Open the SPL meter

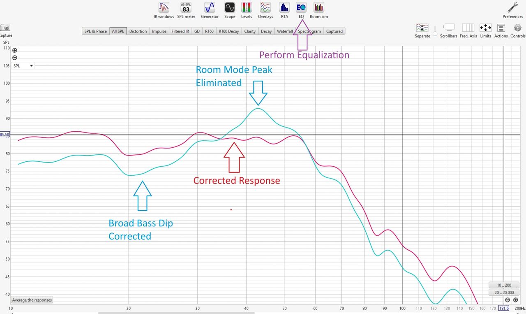point(186,11)
